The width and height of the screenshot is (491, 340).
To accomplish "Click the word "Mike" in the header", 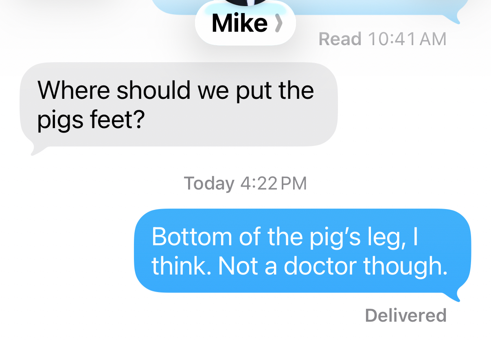I will (239, 24).
